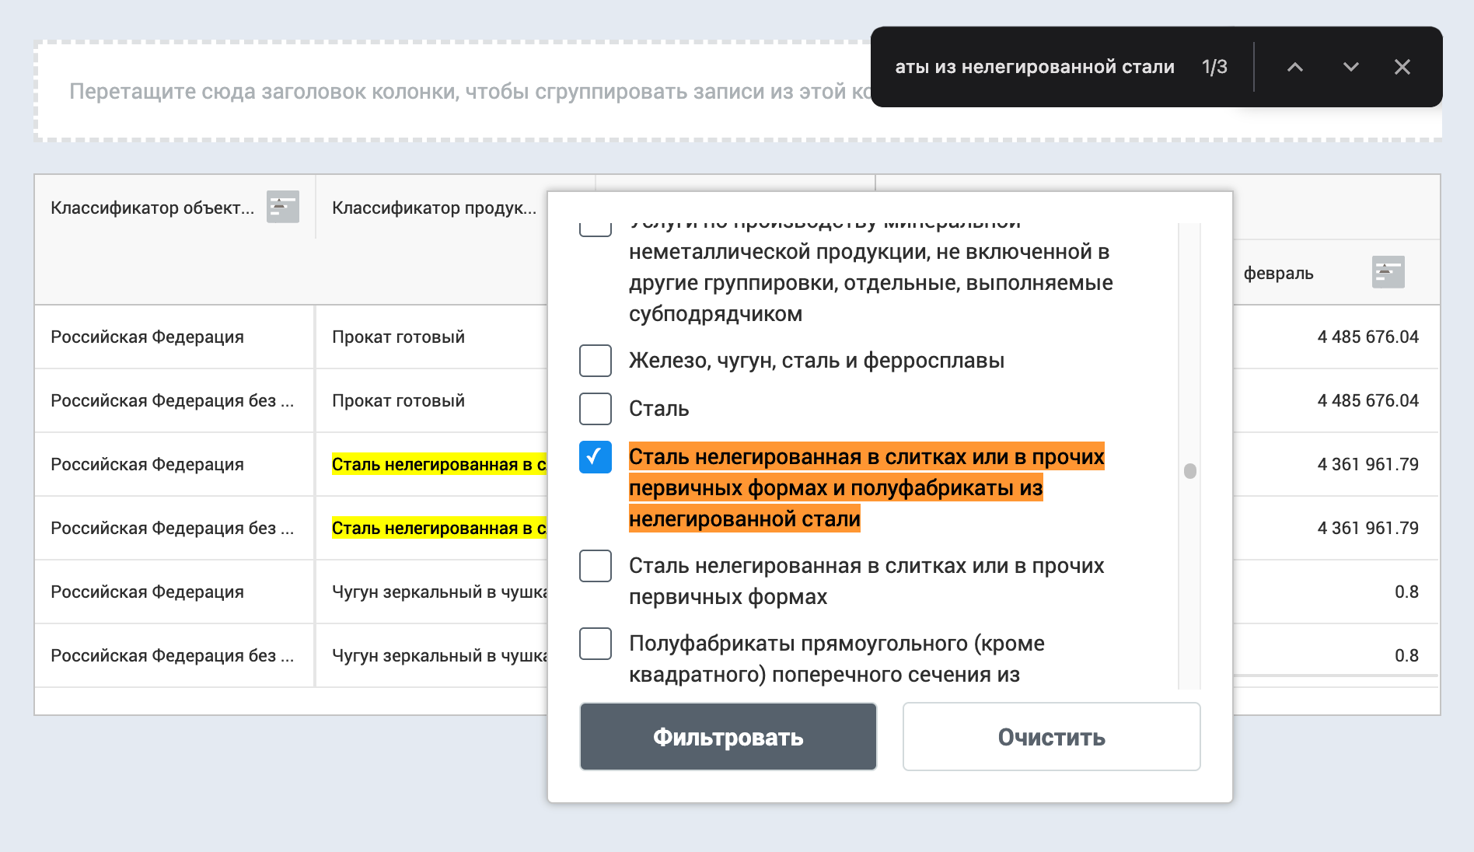The width and height of the screenshot is (1474, 852).
Task: Close the search bar
Action: [1402, 68]
